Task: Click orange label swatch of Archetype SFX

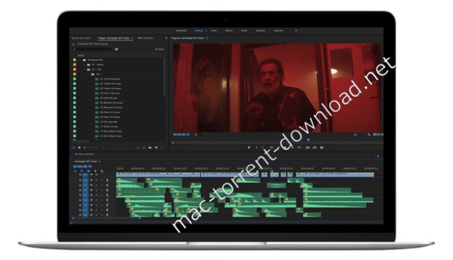Action: [x=74, y=60]
